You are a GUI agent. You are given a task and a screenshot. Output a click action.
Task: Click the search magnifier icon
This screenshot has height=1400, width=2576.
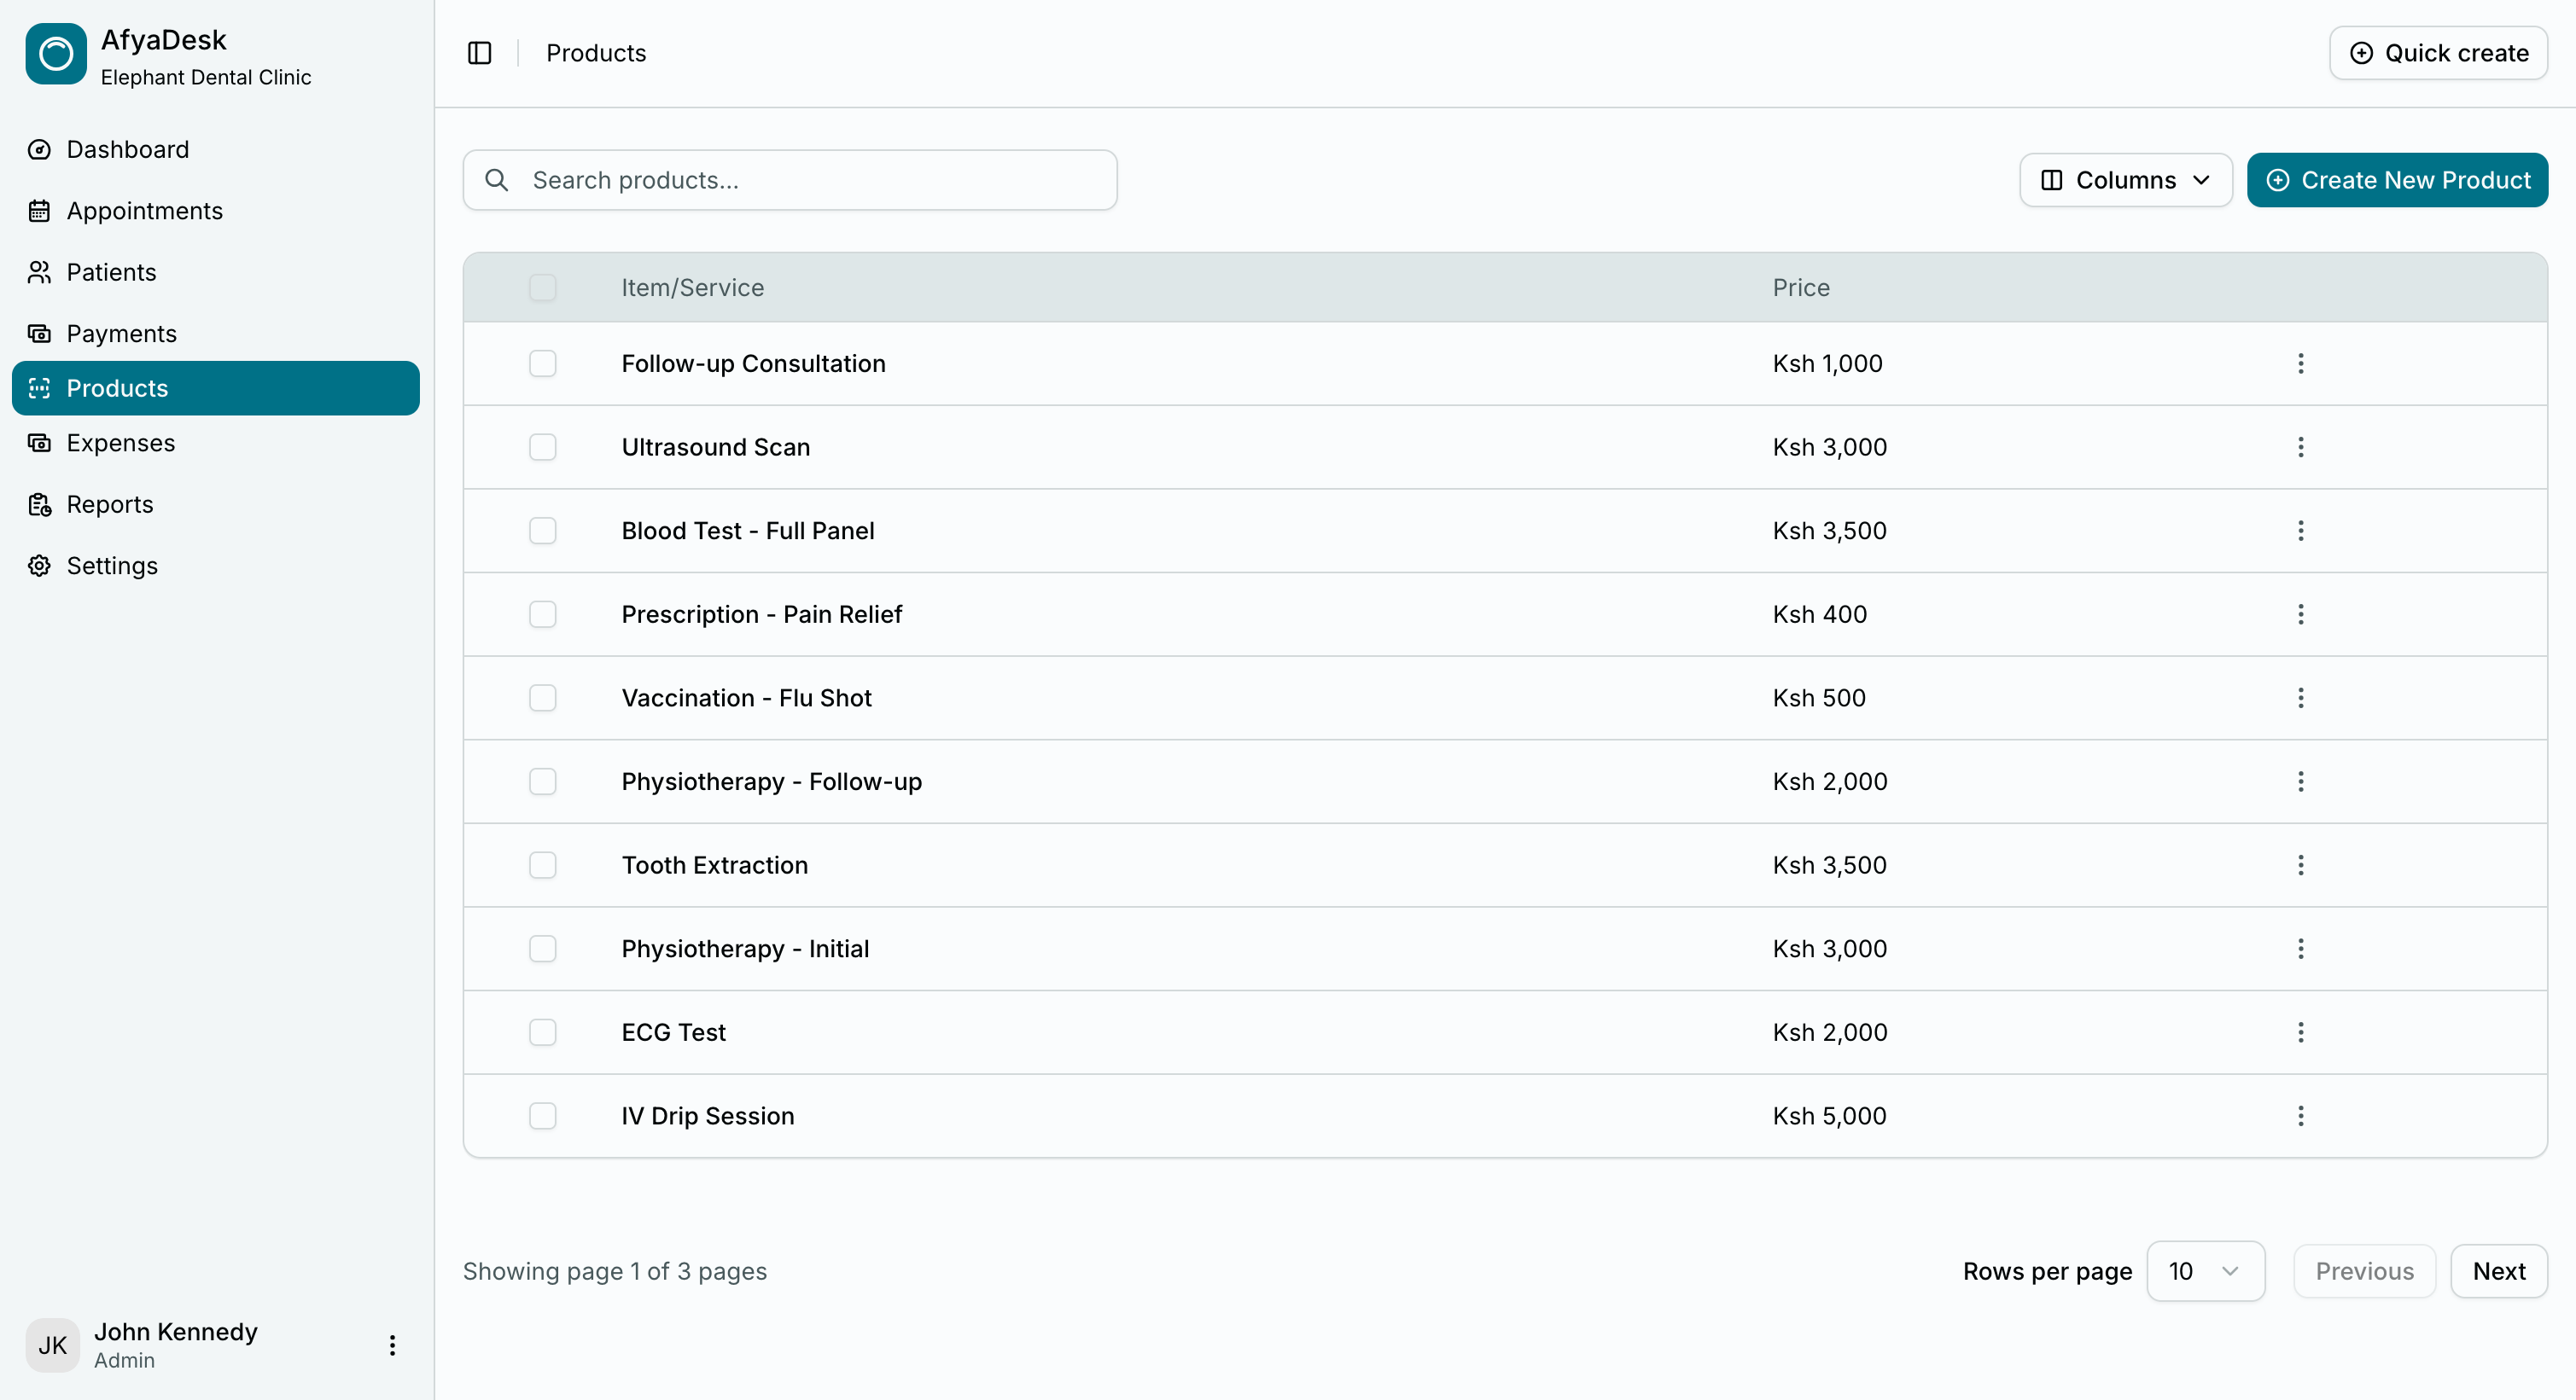[497, 180]
